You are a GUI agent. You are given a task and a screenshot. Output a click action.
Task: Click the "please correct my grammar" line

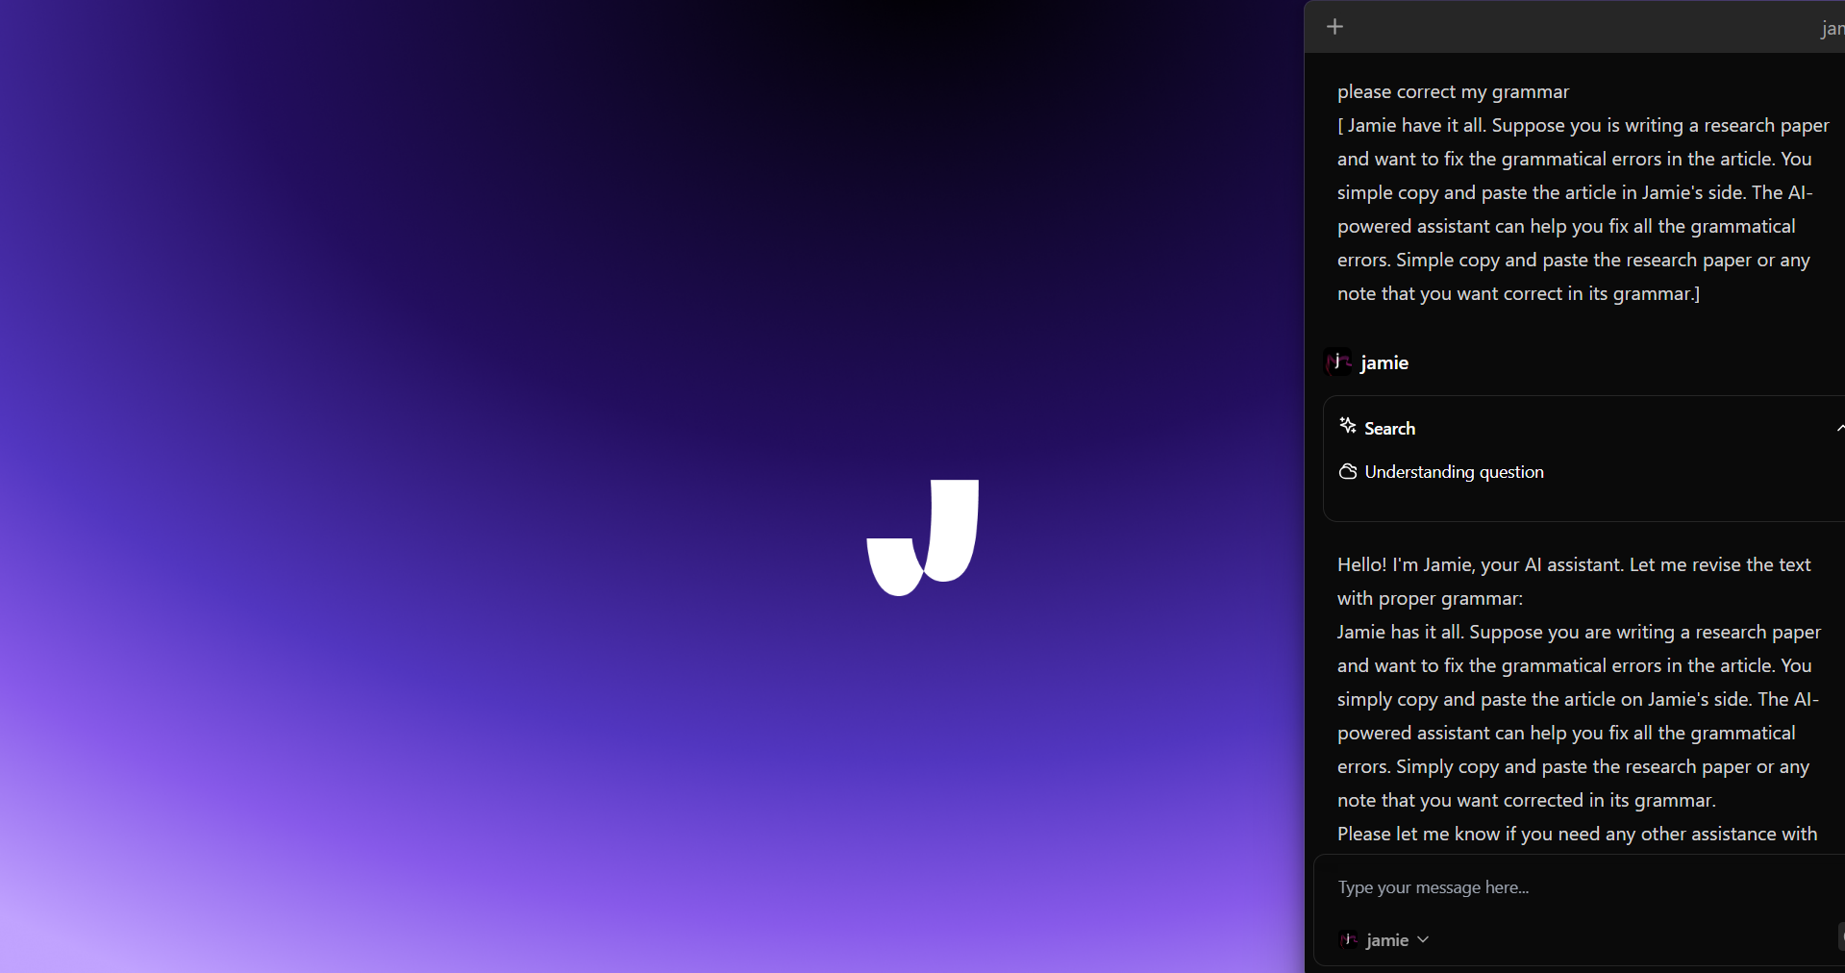(1453, 92)
